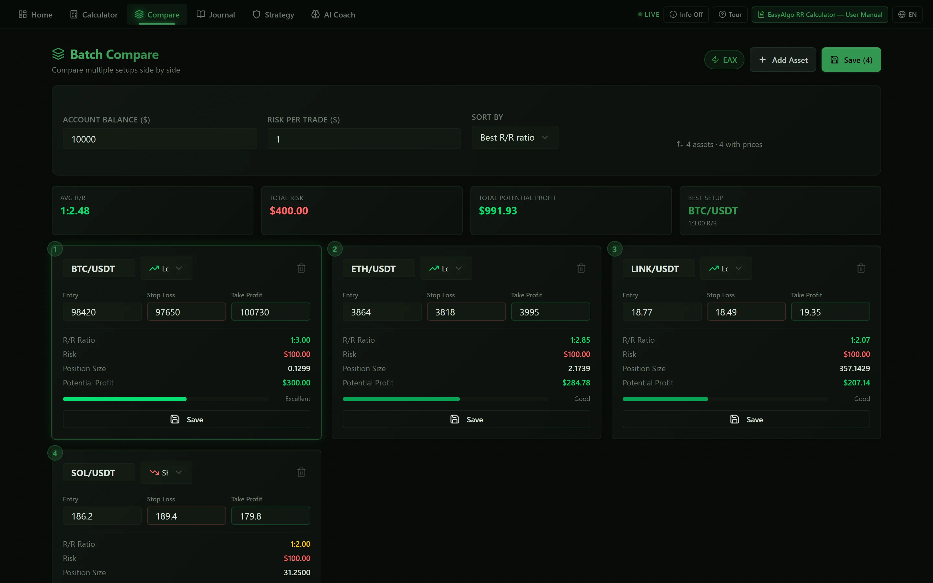Edit the ETH/USDT Stop Loss field
The width and height of the screenshot is (933, 583).
466,312
